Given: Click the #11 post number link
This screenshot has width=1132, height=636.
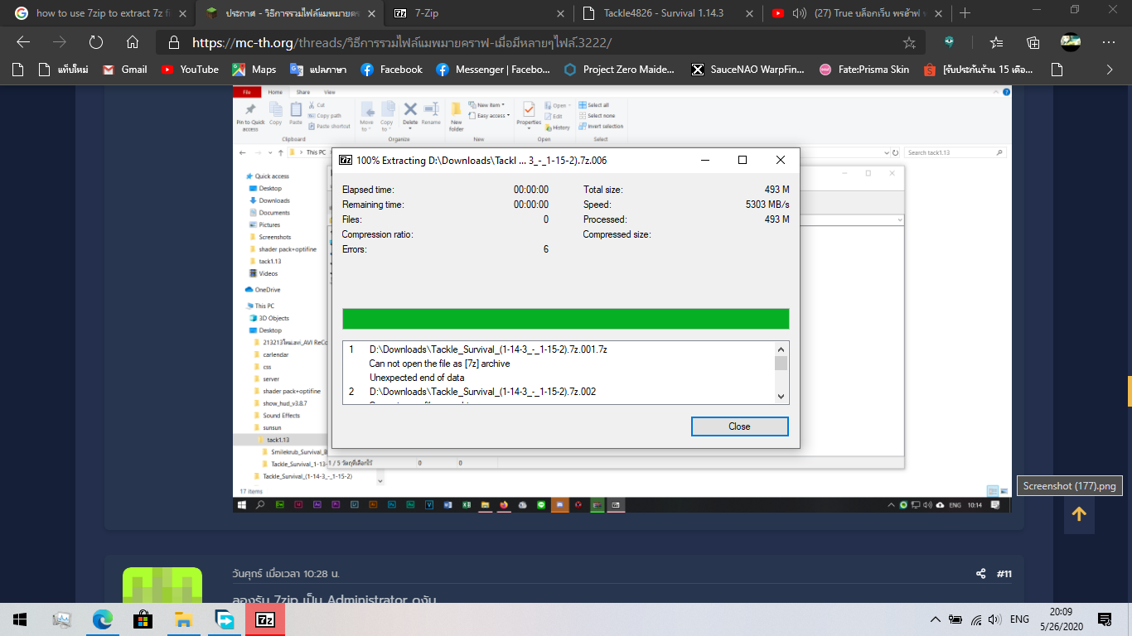Looking at the screenshot, I should click(x=1004, y=573).
